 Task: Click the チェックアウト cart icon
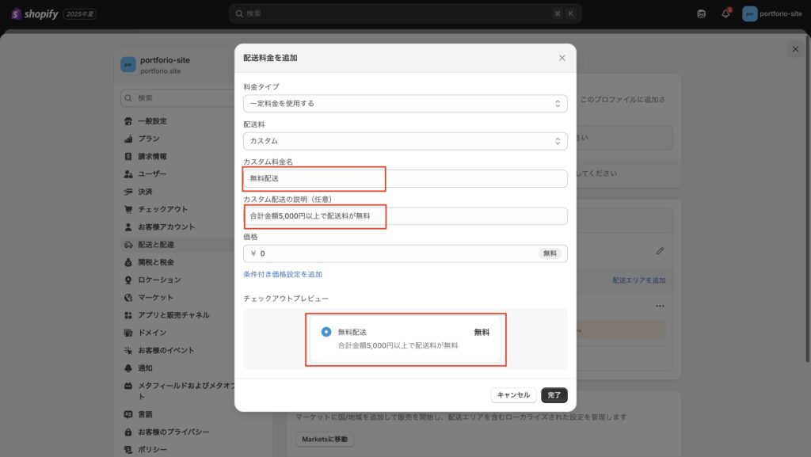(128, 209)
